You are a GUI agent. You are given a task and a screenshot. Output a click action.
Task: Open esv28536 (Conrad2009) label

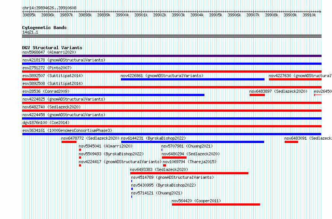coord(46,91)
